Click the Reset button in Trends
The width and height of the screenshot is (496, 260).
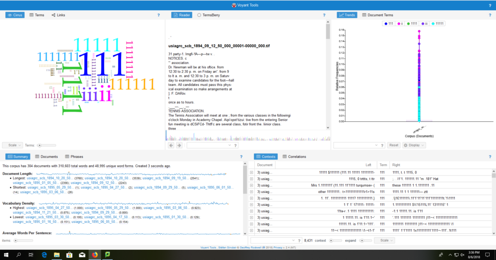(x=393, y=145)
